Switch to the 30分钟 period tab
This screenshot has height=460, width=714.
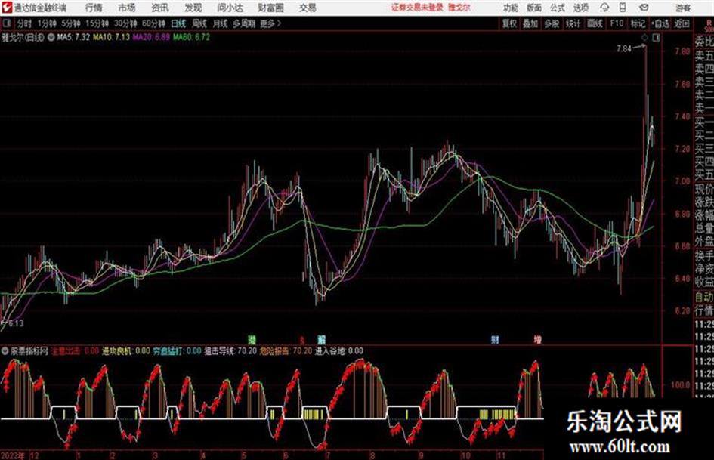tap(125, 23)
